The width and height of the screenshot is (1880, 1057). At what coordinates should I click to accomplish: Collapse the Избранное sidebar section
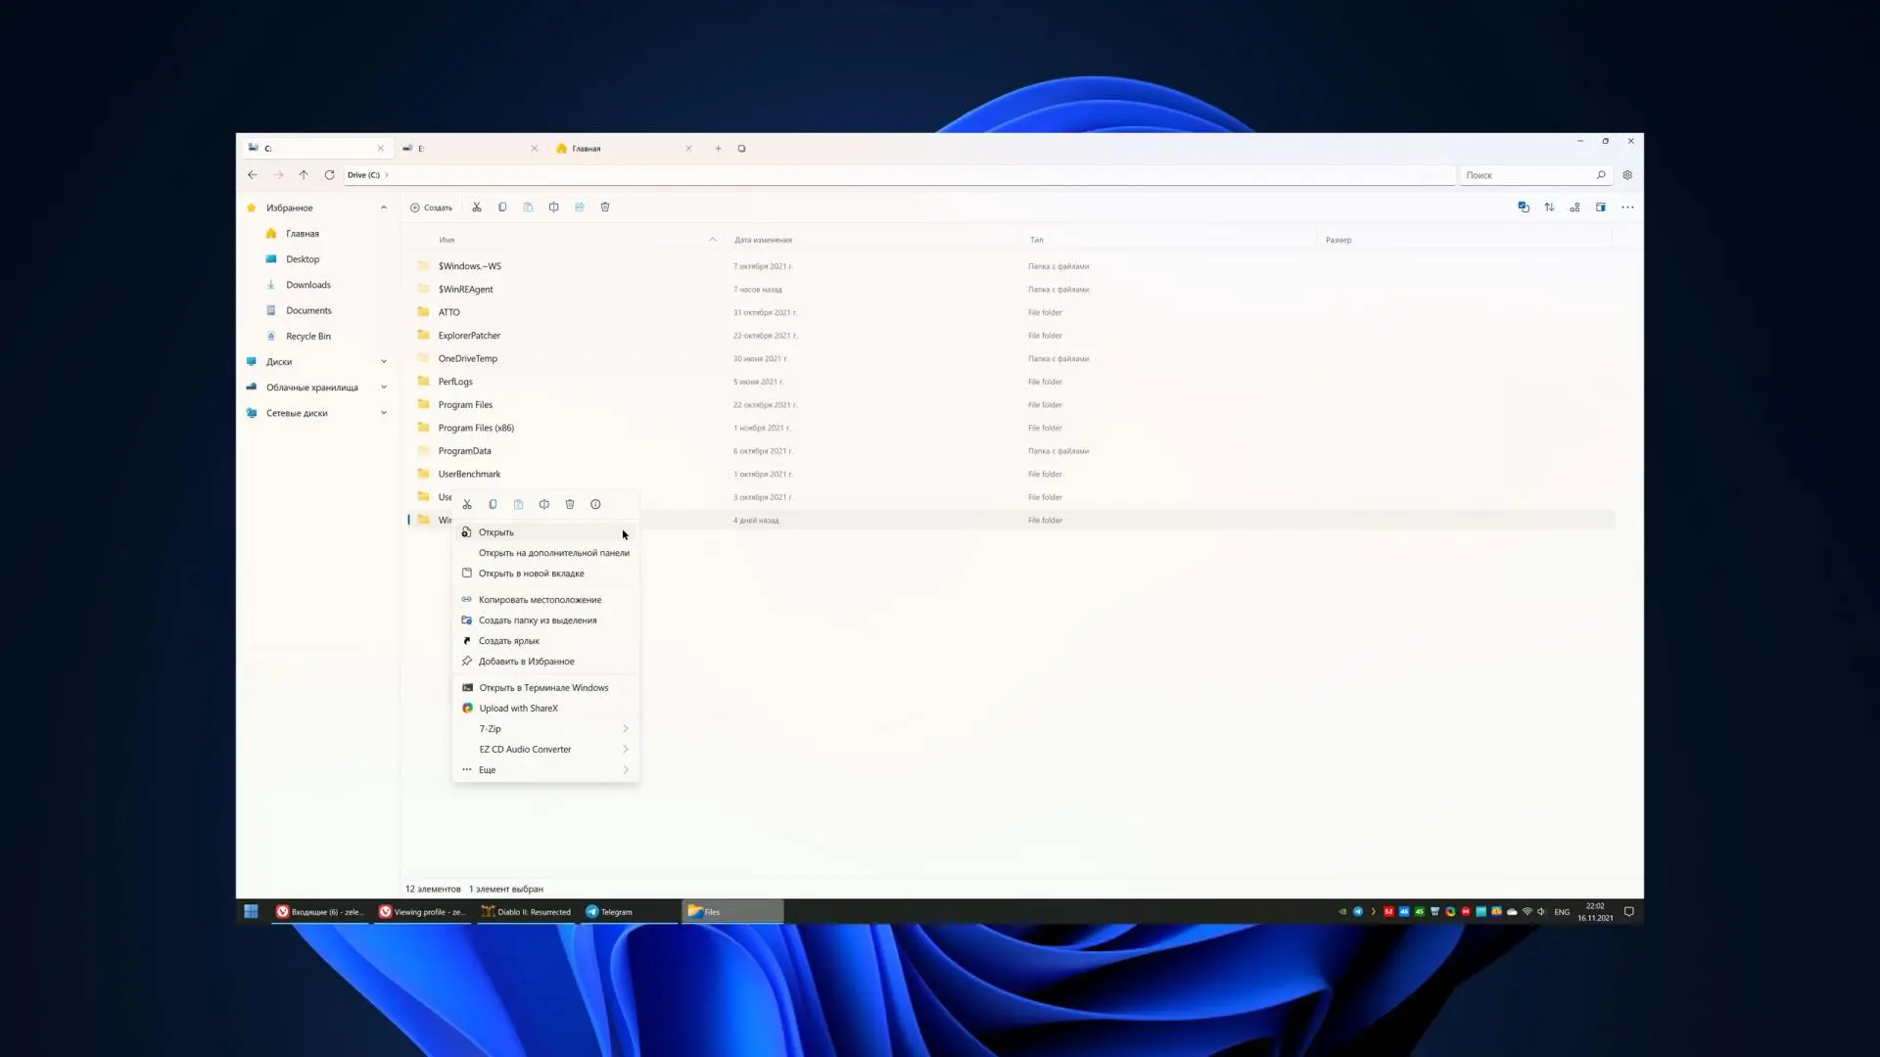pos(384,207)
